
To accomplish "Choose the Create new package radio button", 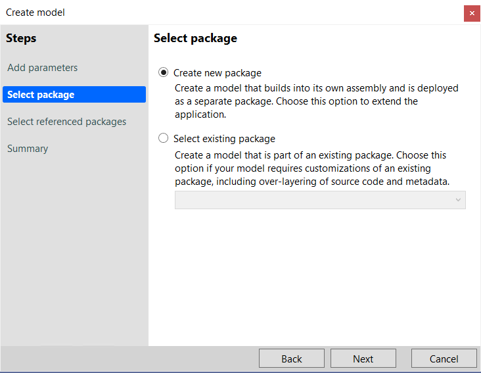I will tap(163, 72).
